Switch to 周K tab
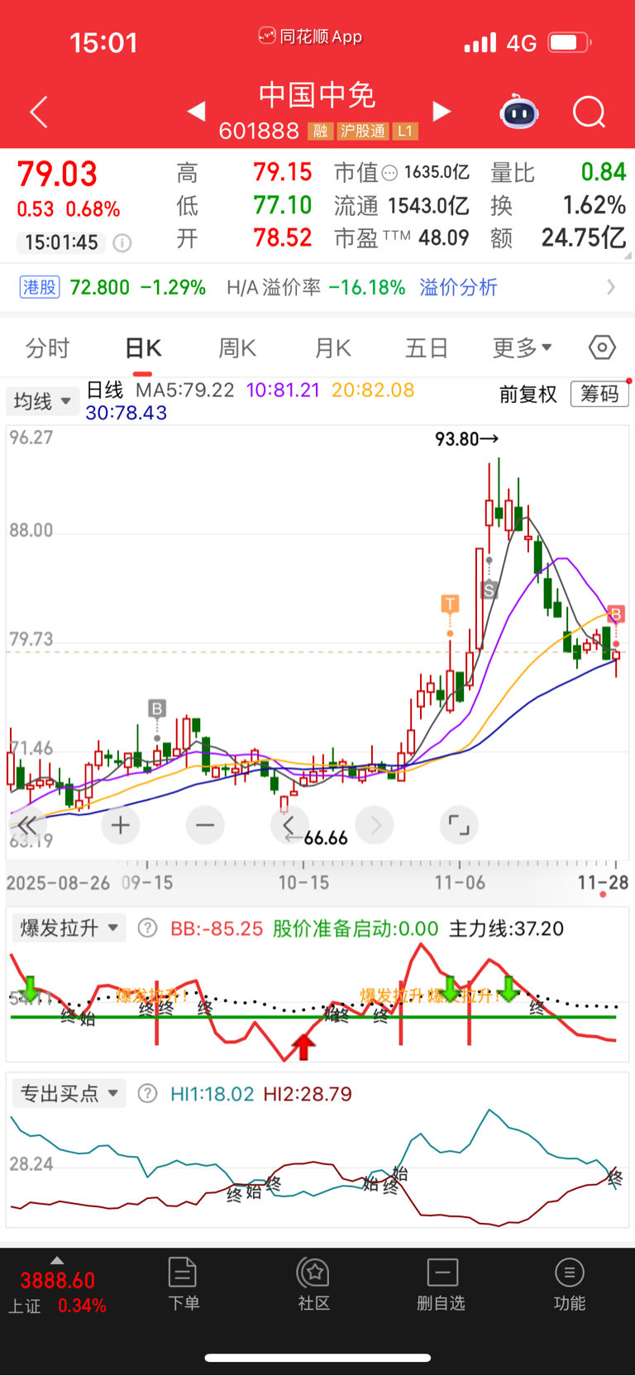This screenshot has height=1376, width=635. [x=237, y=348]
